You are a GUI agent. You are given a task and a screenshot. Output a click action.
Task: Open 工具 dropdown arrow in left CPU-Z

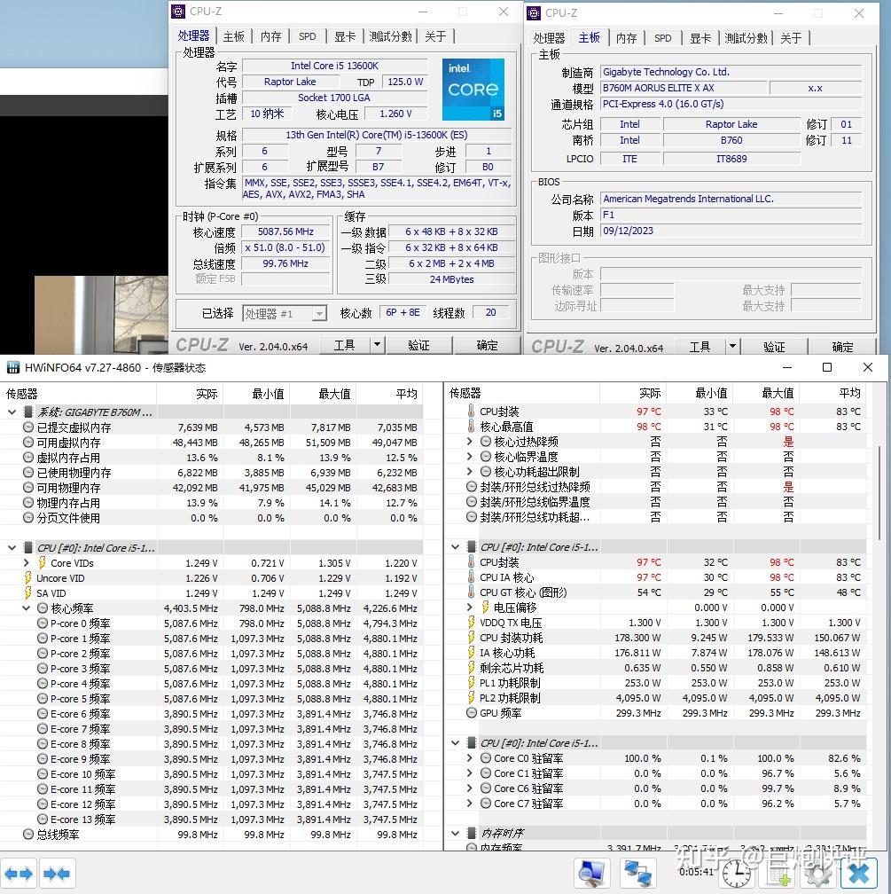click(x=377, y=345)
